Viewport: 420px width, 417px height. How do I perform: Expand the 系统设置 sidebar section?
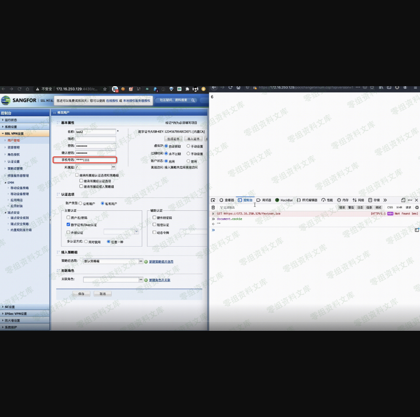point(11,127)
